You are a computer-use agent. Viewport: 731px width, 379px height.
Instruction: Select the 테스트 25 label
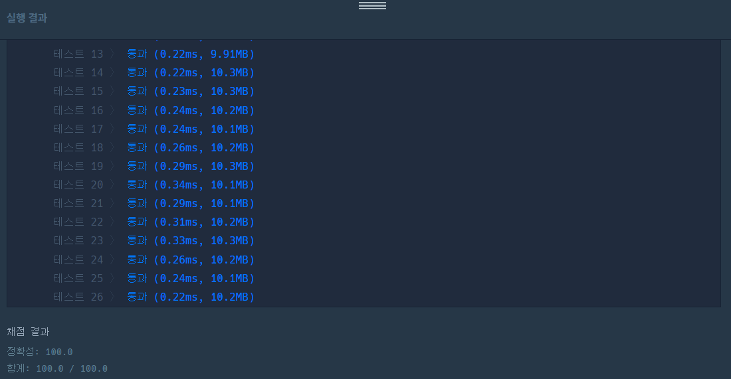point(78,278)
